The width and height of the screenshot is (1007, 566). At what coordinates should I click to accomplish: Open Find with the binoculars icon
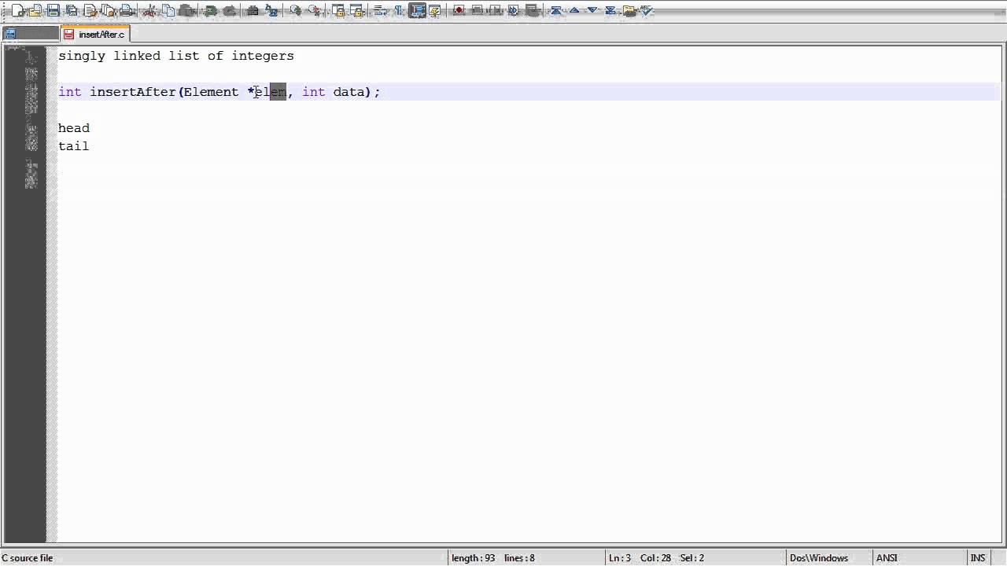tap(253, 10)
